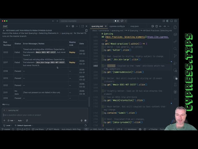
Task: Open errors and warnings in status bar
Action: [23, 129]
